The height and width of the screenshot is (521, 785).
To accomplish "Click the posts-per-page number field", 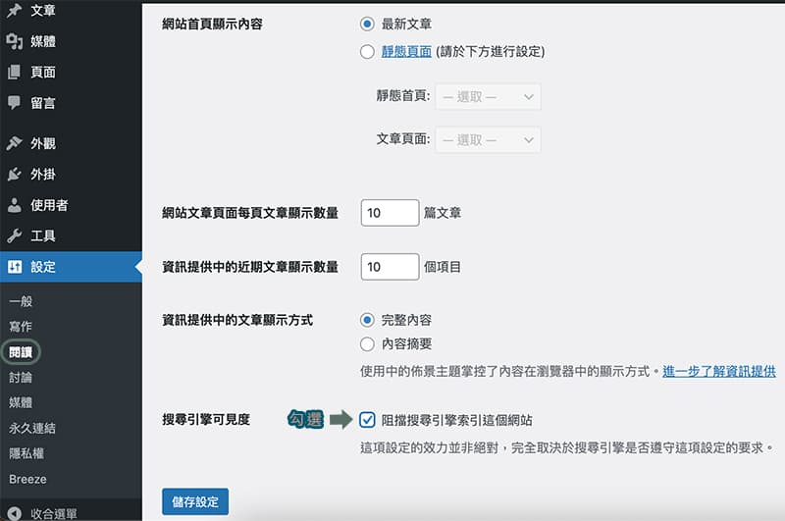I will coord(390,213).
